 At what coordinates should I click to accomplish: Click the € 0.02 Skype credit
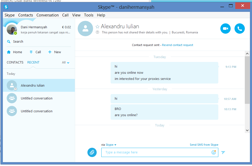(x=66, y=27)
